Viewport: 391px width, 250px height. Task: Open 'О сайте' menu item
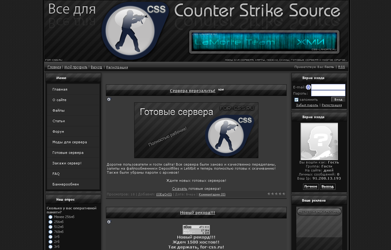(x=73, y=100)
